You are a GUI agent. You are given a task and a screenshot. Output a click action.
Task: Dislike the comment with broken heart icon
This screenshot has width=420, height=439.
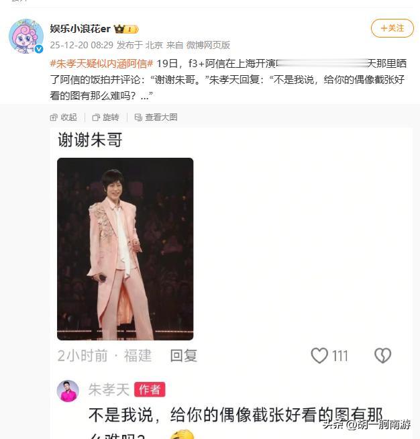click(x=382, y=356)
